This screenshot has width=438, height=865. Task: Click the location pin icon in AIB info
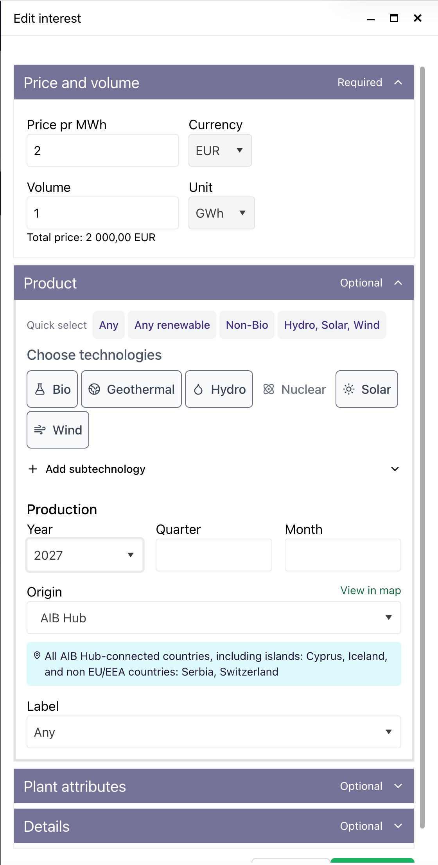coord(37,656)
